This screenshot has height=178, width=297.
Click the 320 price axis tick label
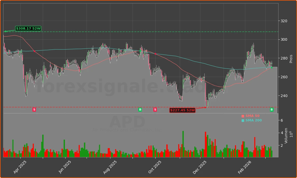pos(284,21)
